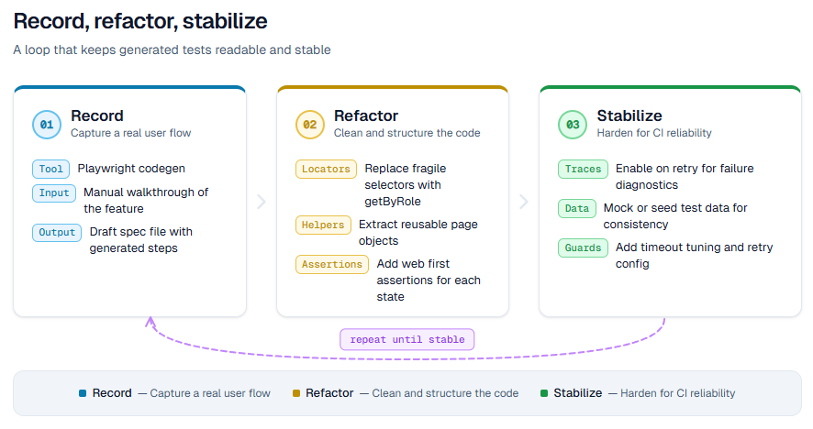Click the Output tag label
Screen dimensions: 813x429
[x=57, y=232]
